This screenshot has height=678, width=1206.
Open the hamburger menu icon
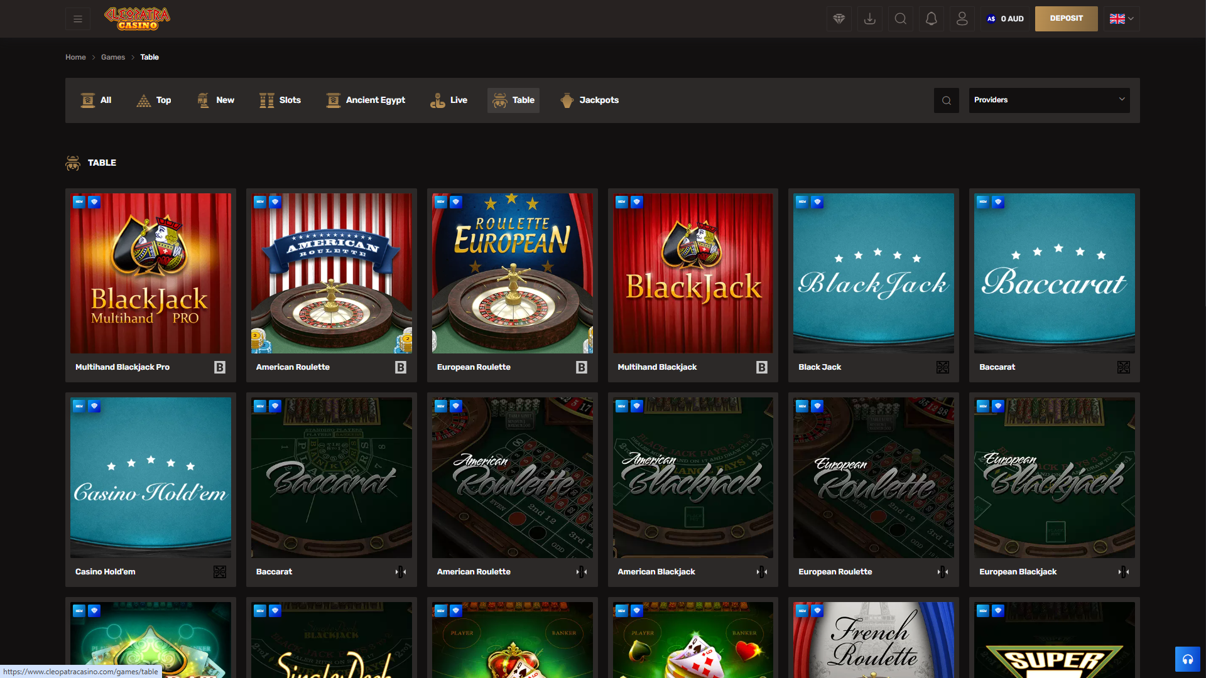78,19
